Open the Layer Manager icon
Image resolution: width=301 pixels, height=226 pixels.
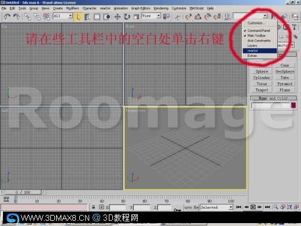coord(295,17)
